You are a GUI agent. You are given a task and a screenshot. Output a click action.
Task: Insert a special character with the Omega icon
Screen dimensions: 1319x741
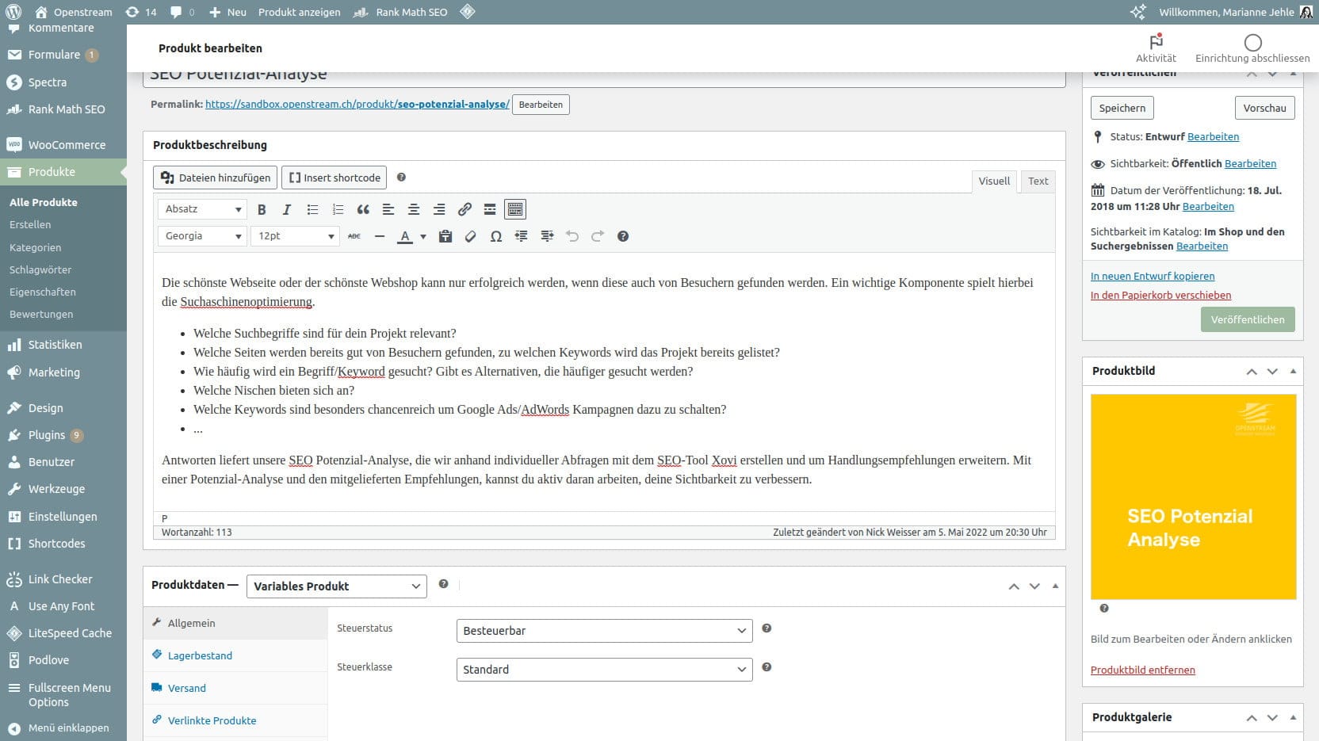tap(496, 236)
